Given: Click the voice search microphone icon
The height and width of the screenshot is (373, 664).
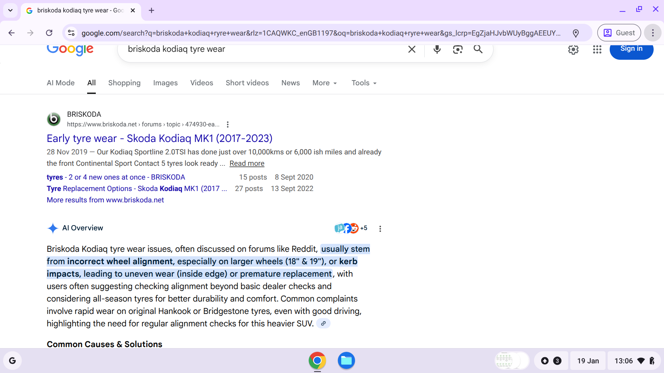Looking at the screenshot, I should point(437,49).
